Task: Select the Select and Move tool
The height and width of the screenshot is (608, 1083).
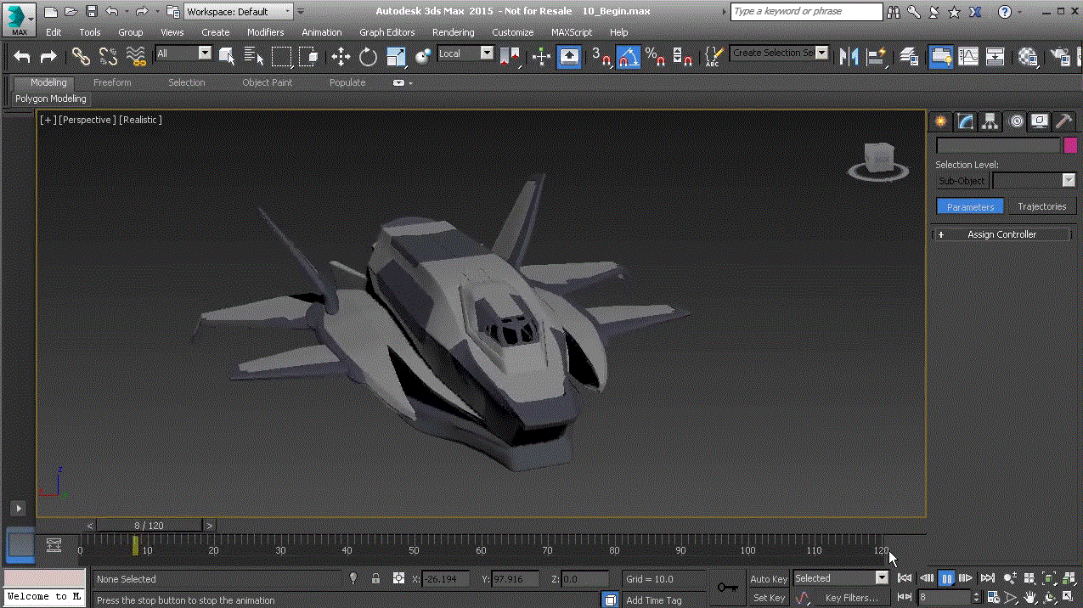Action: (341, 57)
